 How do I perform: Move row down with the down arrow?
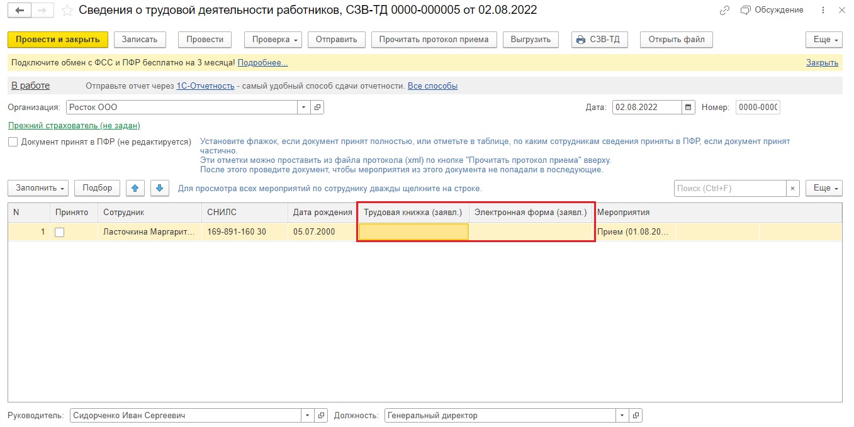click(x=160, y=188)
